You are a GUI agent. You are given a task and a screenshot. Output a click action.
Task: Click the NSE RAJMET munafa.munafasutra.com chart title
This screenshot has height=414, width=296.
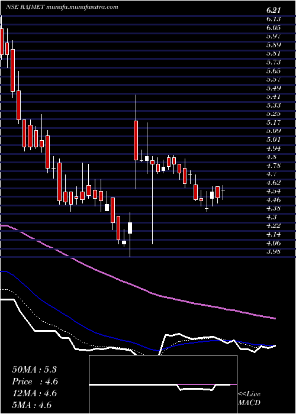click(62, 7)
